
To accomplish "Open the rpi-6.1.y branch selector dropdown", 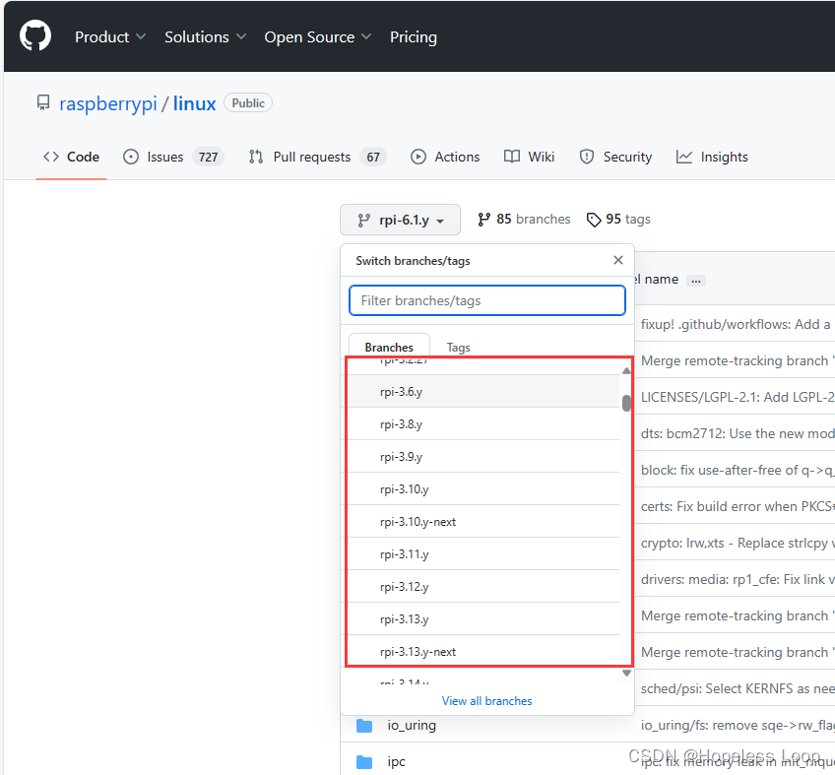I will [400, 220].
